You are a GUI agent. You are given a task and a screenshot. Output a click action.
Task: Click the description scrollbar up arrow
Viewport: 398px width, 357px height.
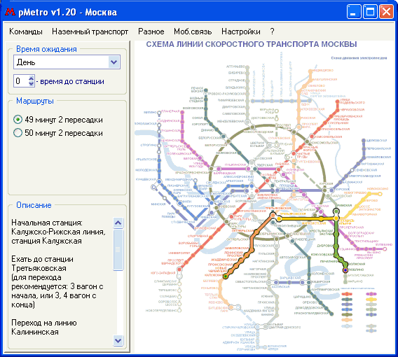[x=118, y=223]
